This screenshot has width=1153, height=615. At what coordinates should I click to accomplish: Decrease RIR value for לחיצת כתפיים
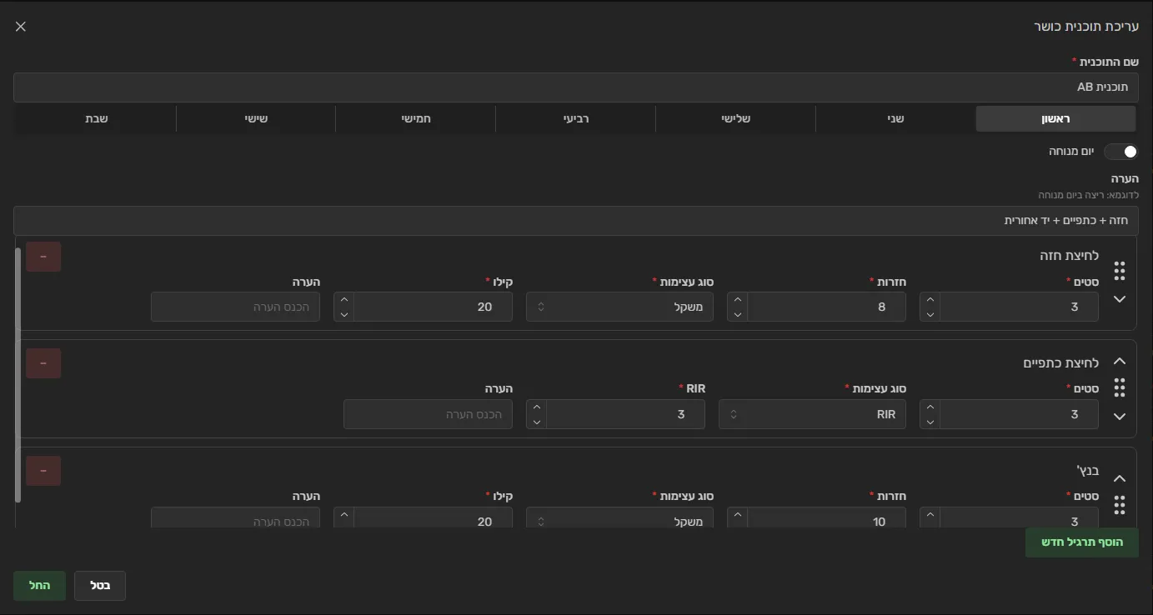(536, 422)
